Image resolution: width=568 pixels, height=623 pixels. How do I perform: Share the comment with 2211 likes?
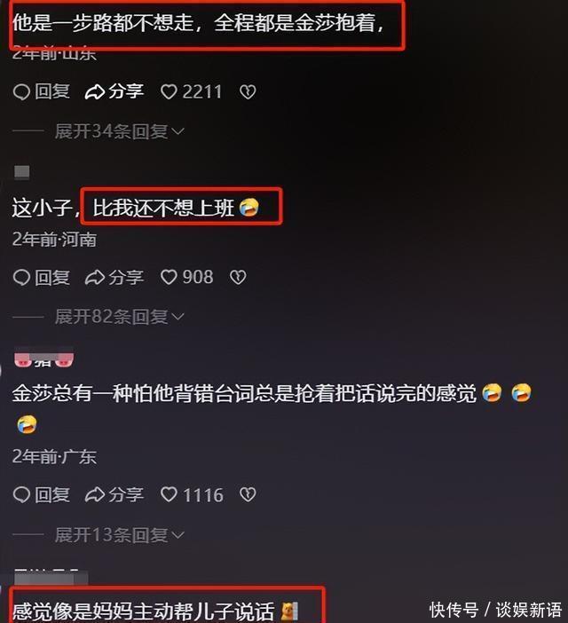(x=114, y=91)
